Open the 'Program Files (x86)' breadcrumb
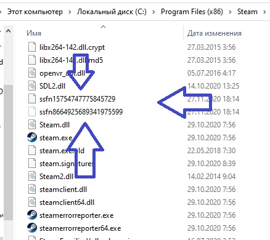 tap(192, 12)
